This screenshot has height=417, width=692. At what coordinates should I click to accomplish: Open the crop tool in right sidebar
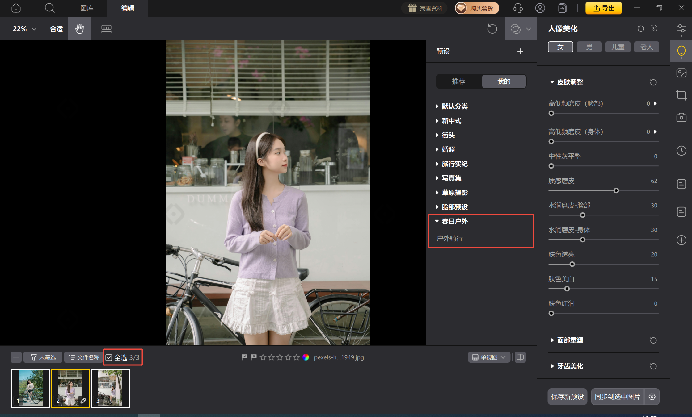click(x=681, y=95)
